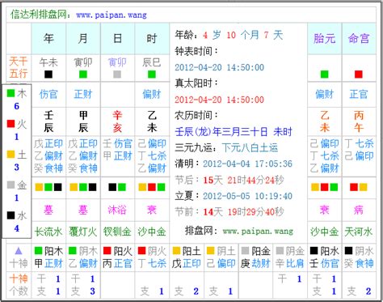
Task: Select the 胎元 column header
Action: [x=324, y=39]
